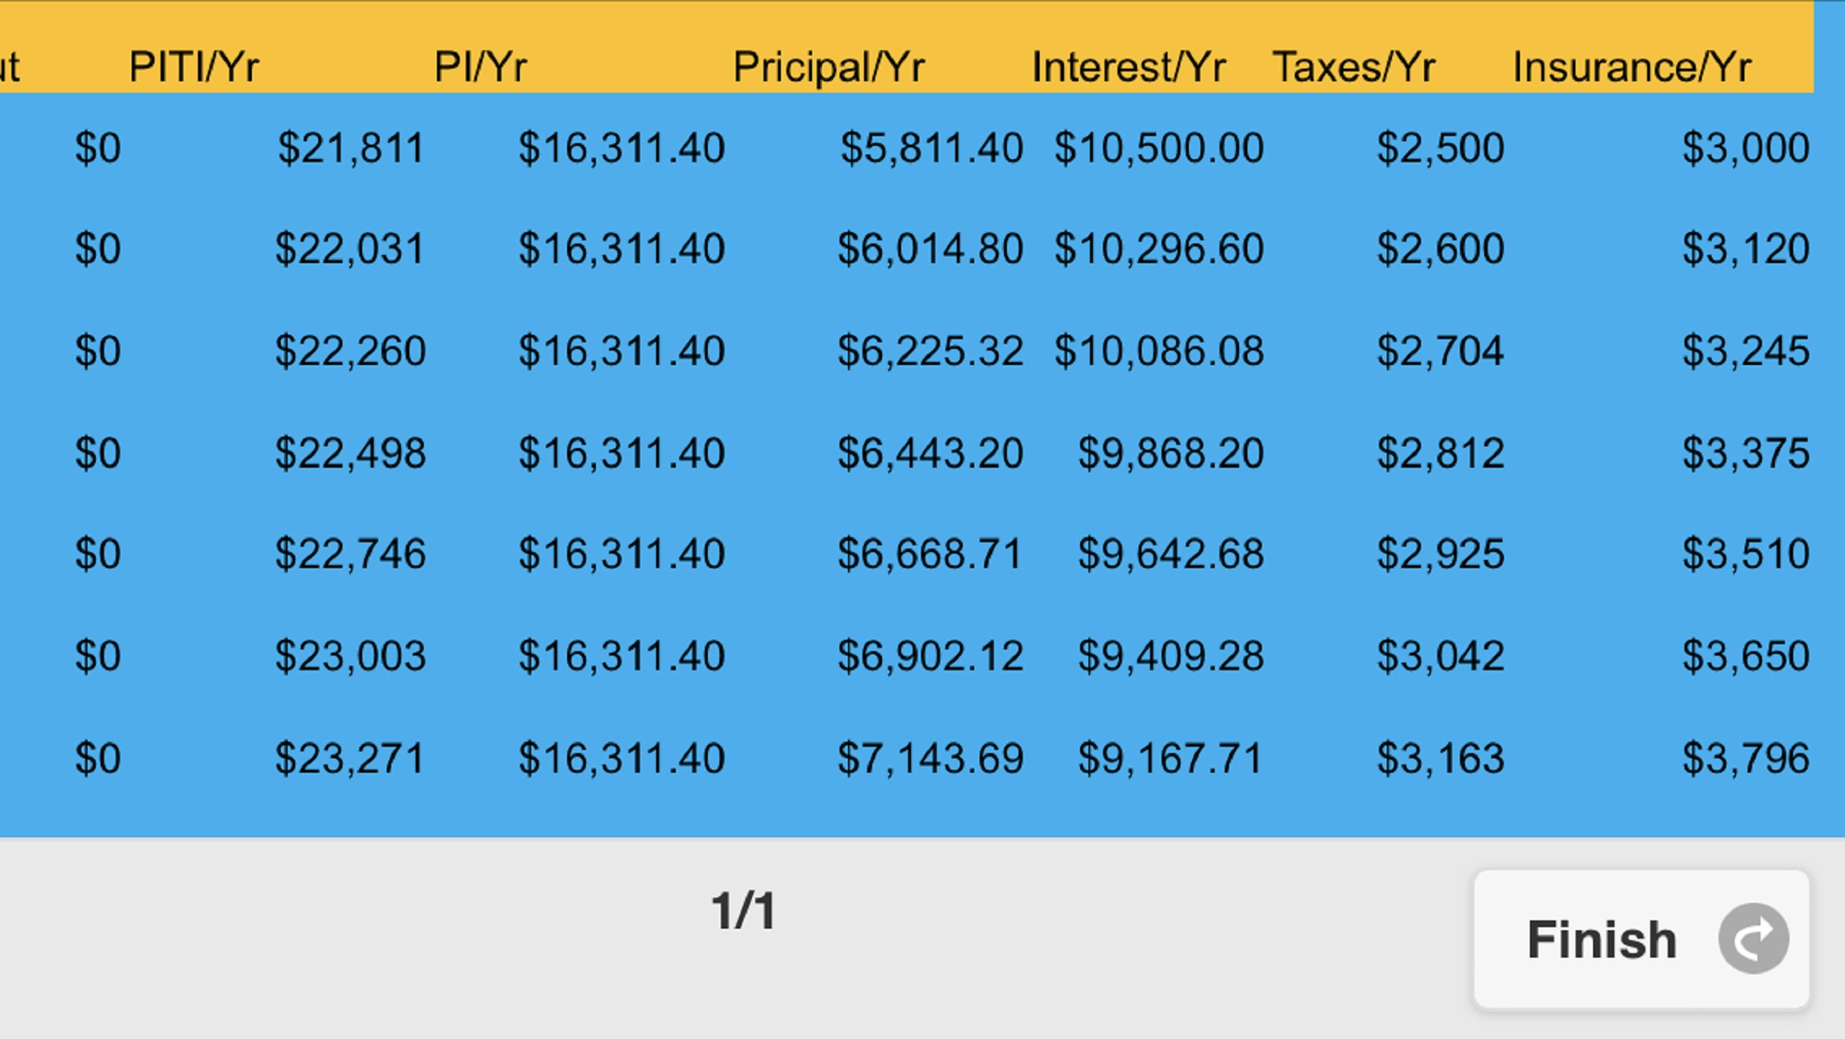This screenshot has width=1845, height=1039.
Task: Select the PITI/Yr column header
Action: coord(194,67)
